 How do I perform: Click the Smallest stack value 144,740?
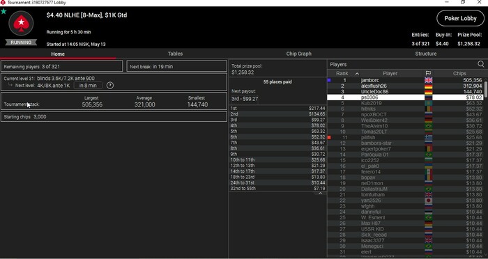[x=197, y=104]
